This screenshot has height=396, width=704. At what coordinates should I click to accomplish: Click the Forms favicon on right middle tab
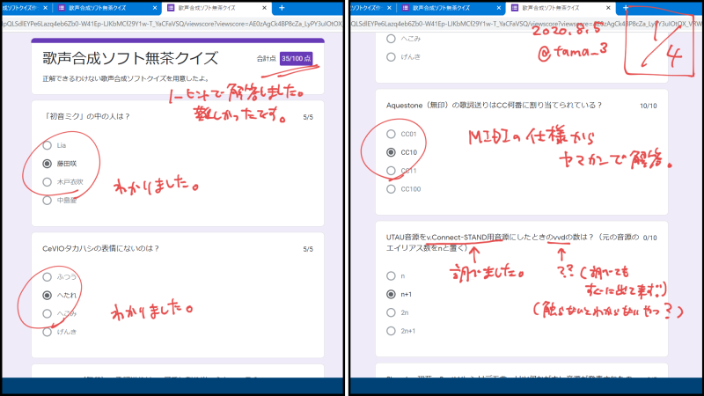pos(406,8)
